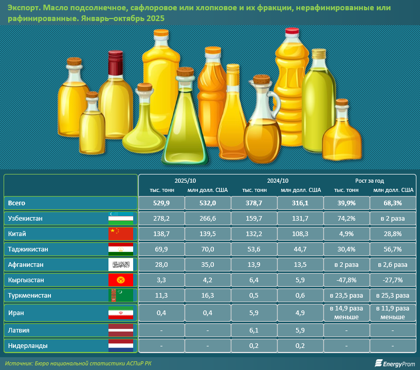Viewport: 420px width, 370px height.
Task: Click the Turkmenistan flag icon
Action: click(x=121, y=296)
